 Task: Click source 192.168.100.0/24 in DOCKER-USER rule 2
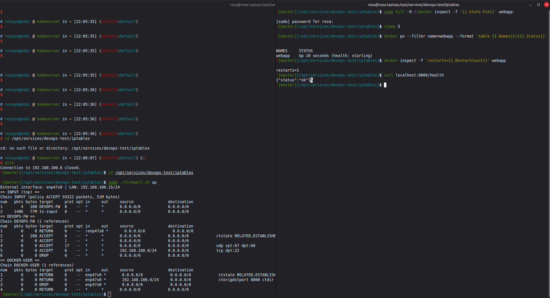pos(140,280)
